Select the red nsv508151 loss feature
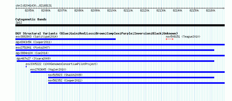Viewport: 232px width, 101px height. click(169, 39)
